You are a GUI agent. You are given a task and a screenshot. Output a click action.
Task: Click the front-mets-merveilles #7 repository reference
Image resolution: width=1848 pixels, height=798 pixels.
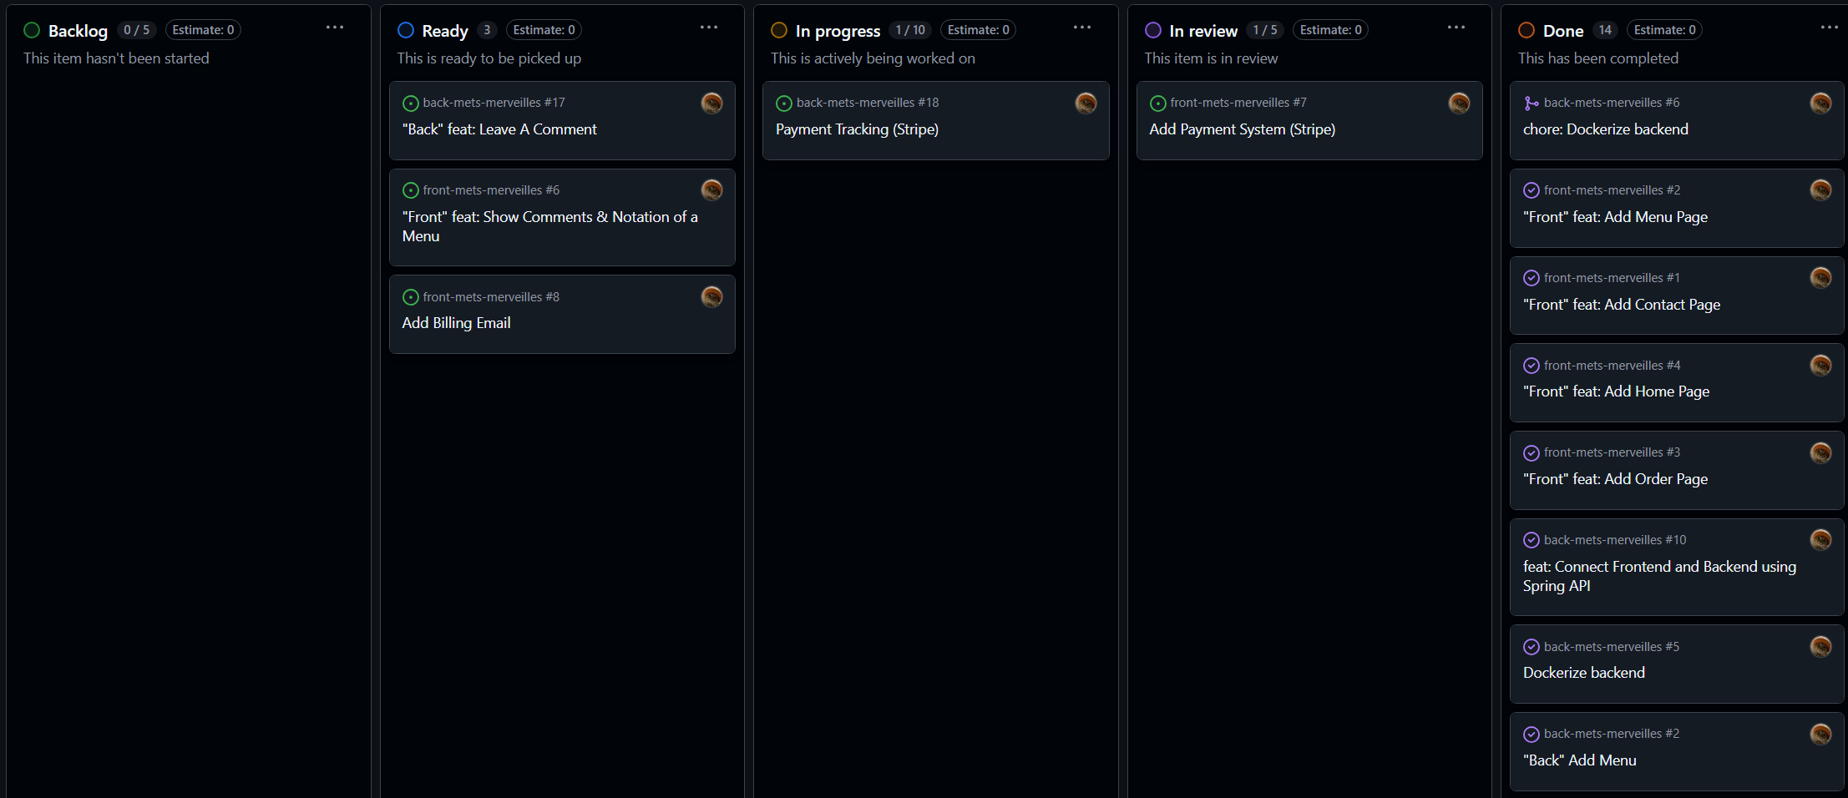(1238, 103)
